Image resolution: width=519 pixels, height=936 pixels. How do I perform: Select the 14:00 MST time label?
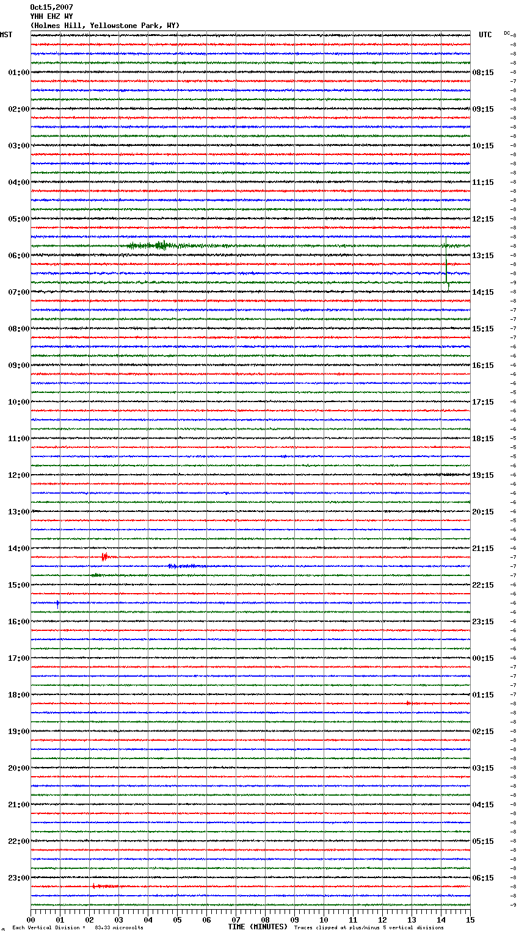point(19,549)
